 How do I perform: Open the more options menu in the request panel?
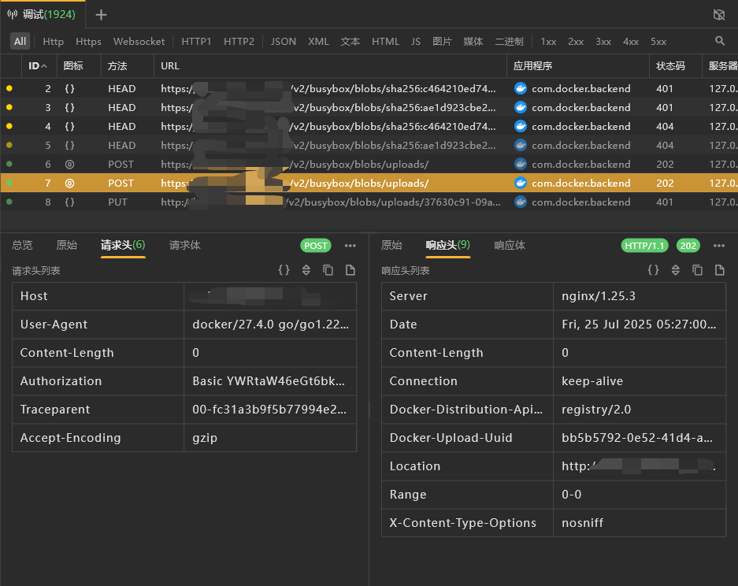tap(350, 246)
